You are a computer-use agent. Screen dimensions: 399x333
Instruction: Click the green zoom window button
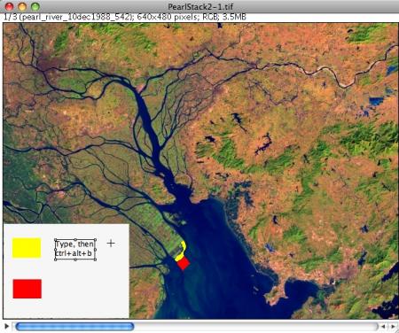click(35, 6)
